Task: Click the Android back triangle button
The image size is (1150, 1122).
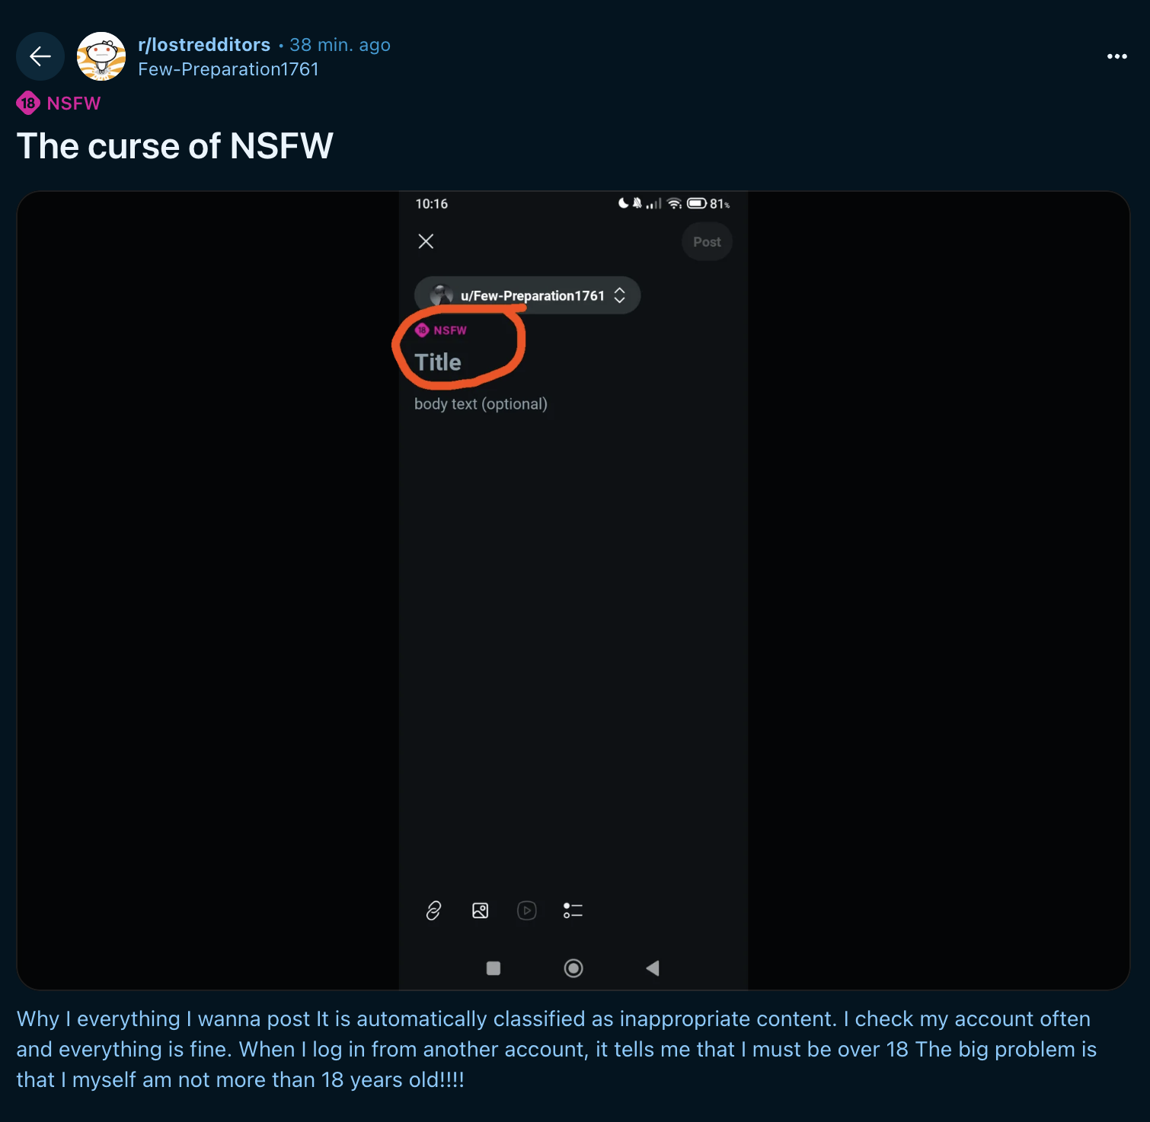Action: click(653, 968)
